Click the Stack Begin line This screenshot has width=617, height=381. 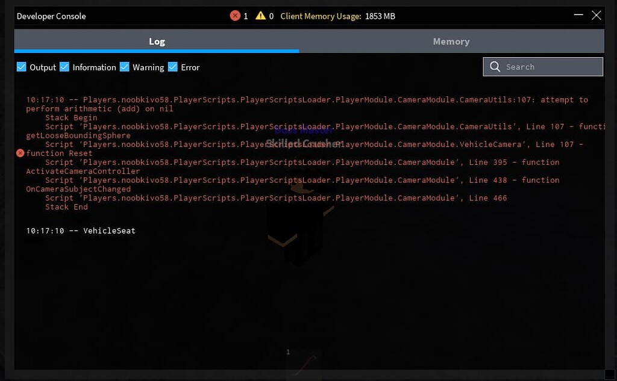click(71, 118)
